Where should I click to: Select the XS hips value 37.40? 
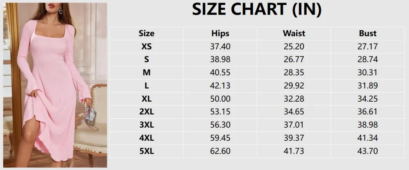pyautogui.click(x=220, y=46)
